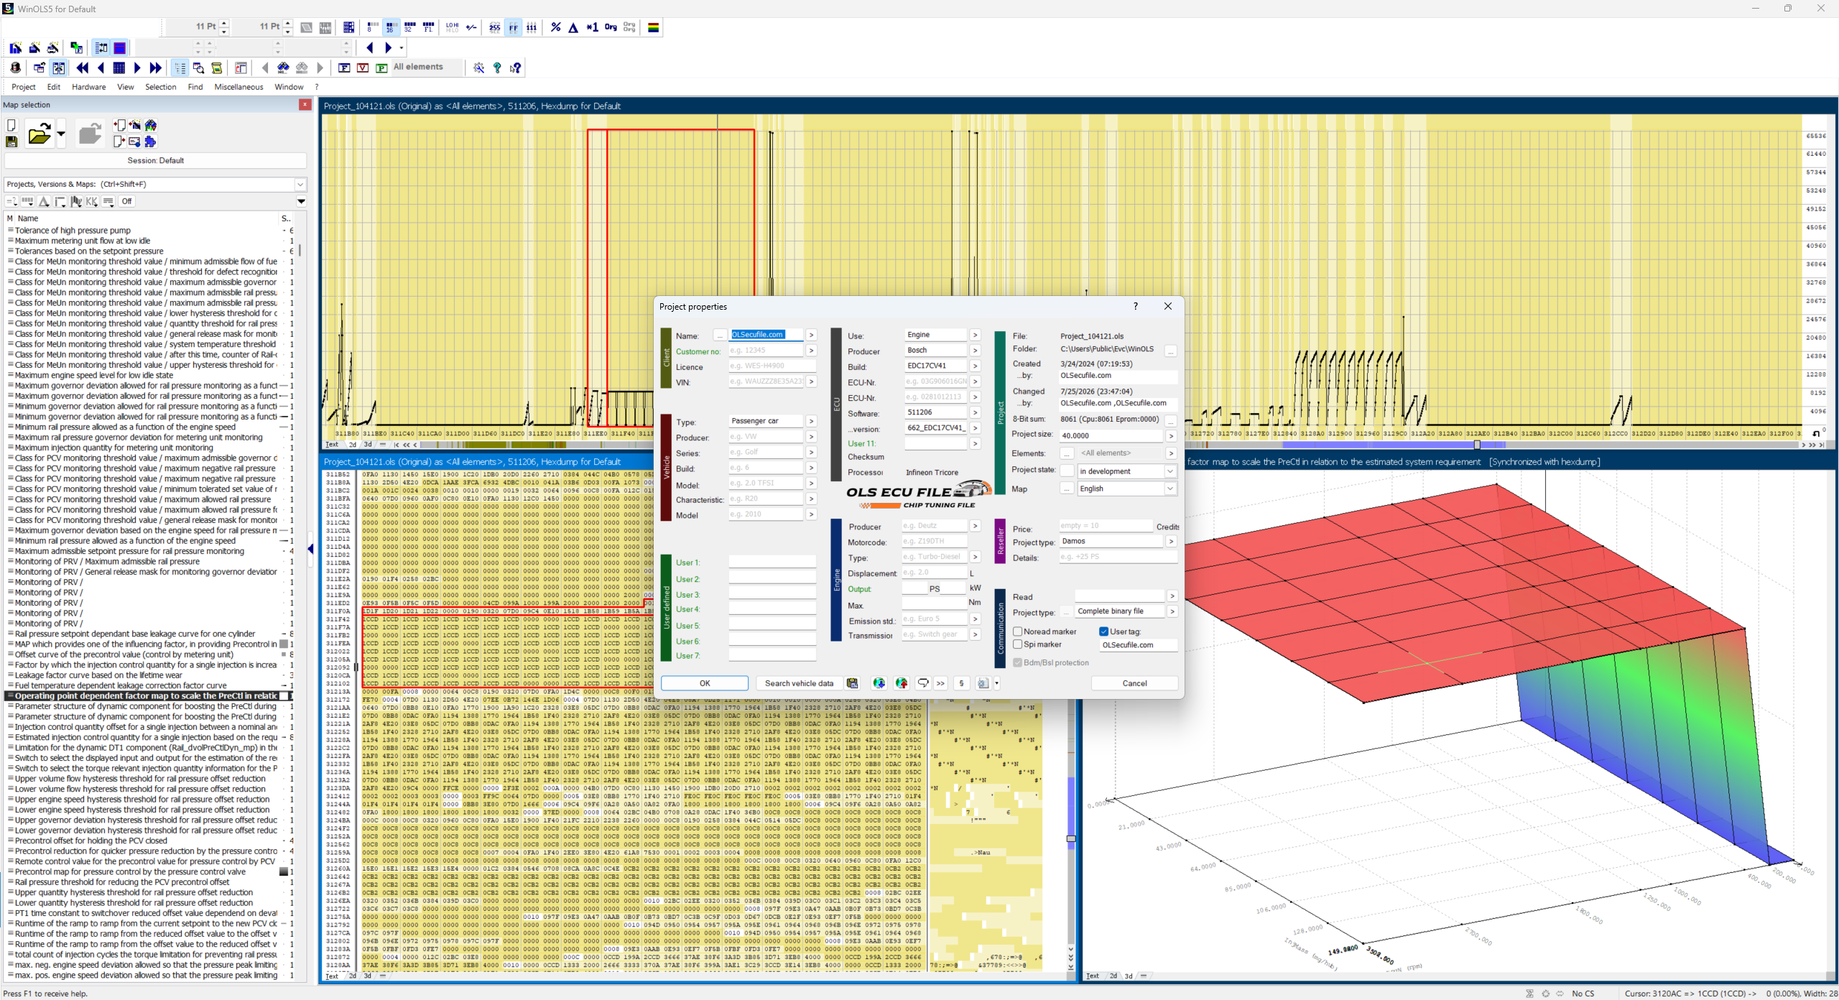Confirm Project properties with OK
The width and height of the screenshot is (1839, 1000).
[705, 683]
